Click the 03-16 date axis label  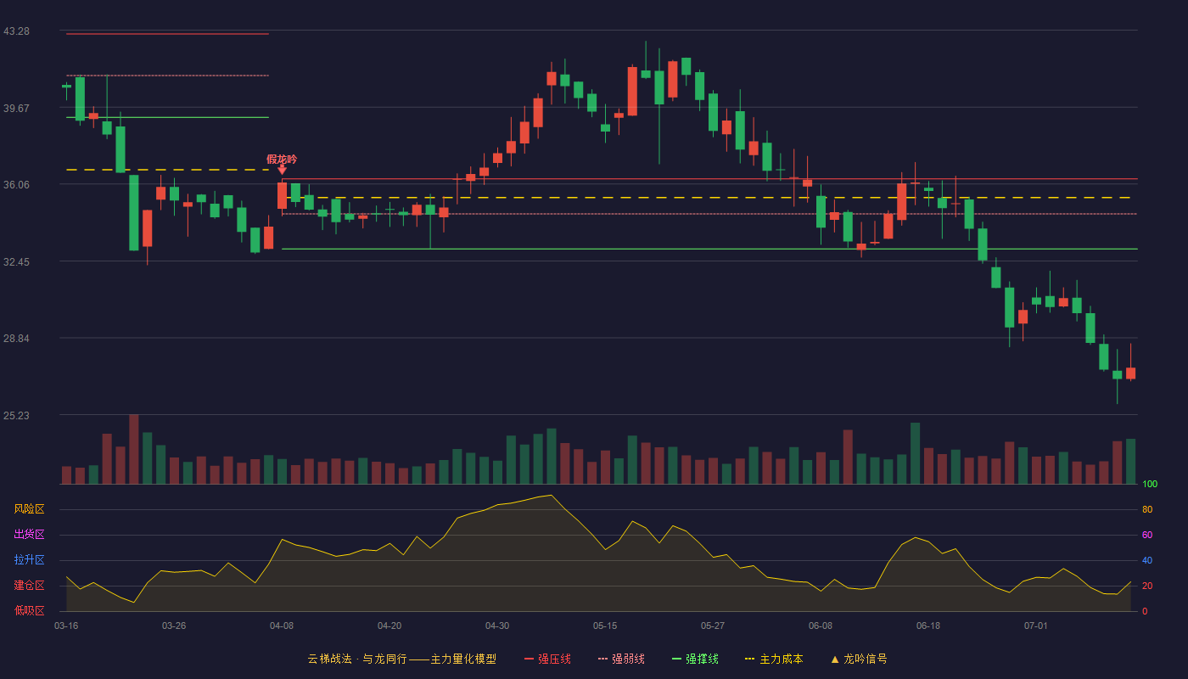tap(66, 626)
